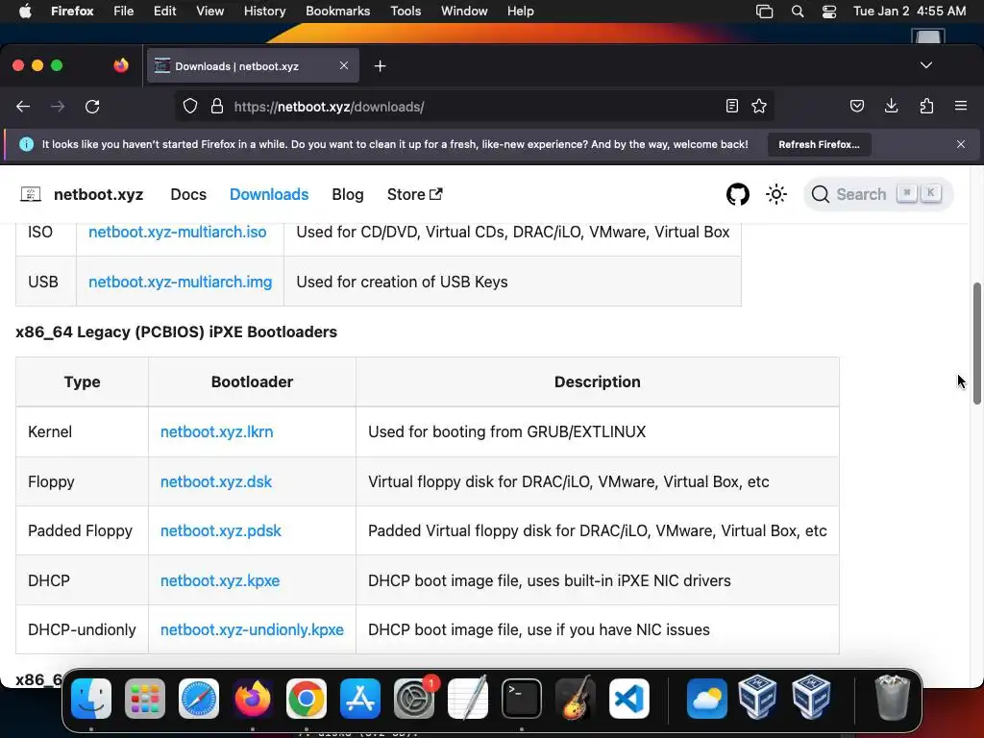984x738 pixels.
Task: Open Terminal from the dock
Action: (522, 699)
